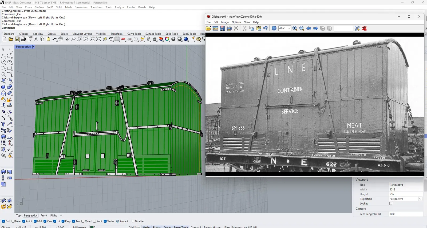Click the IrfanView Delete X icon
The height and width of the screenshot is (228, 427).
[236, 28]
